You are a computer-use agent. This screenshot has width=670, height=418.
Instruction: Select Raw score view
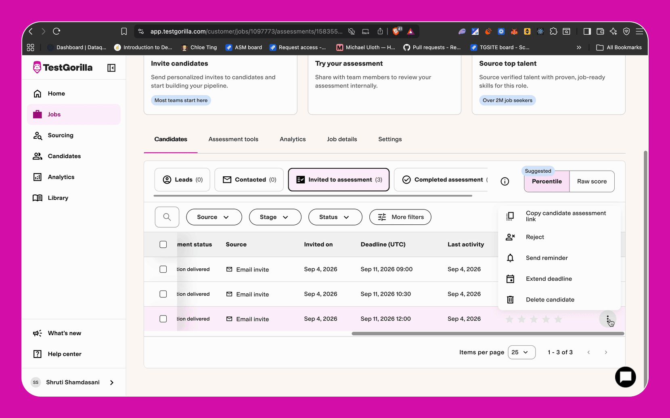coord(592,182)
